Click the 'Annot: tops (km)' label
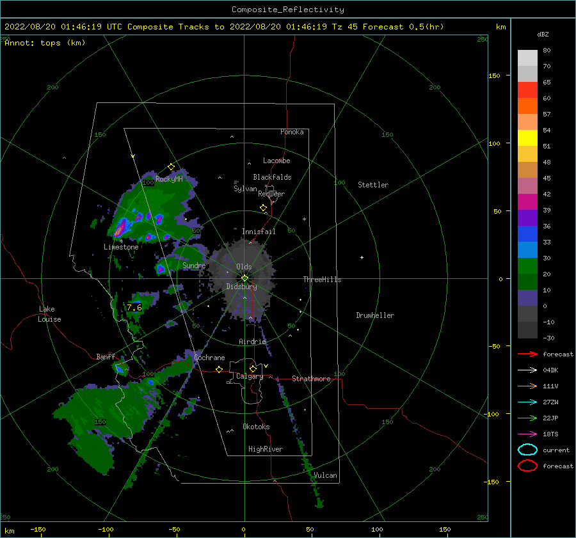 (x=45, y=43)
